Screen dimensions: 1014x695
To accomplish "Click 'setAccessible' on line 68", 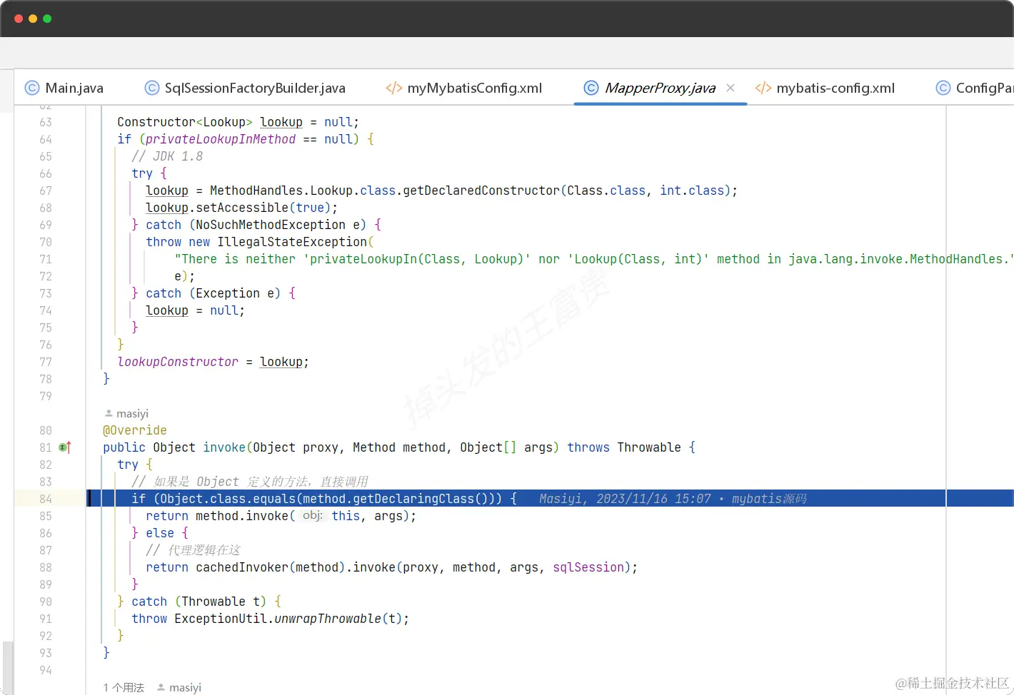I will click(x=242, y=208).
